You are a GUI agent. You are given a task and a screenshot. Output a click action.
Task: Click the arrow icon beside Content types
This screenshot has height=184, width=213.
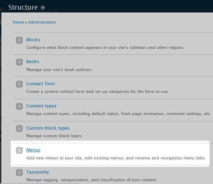19,106
